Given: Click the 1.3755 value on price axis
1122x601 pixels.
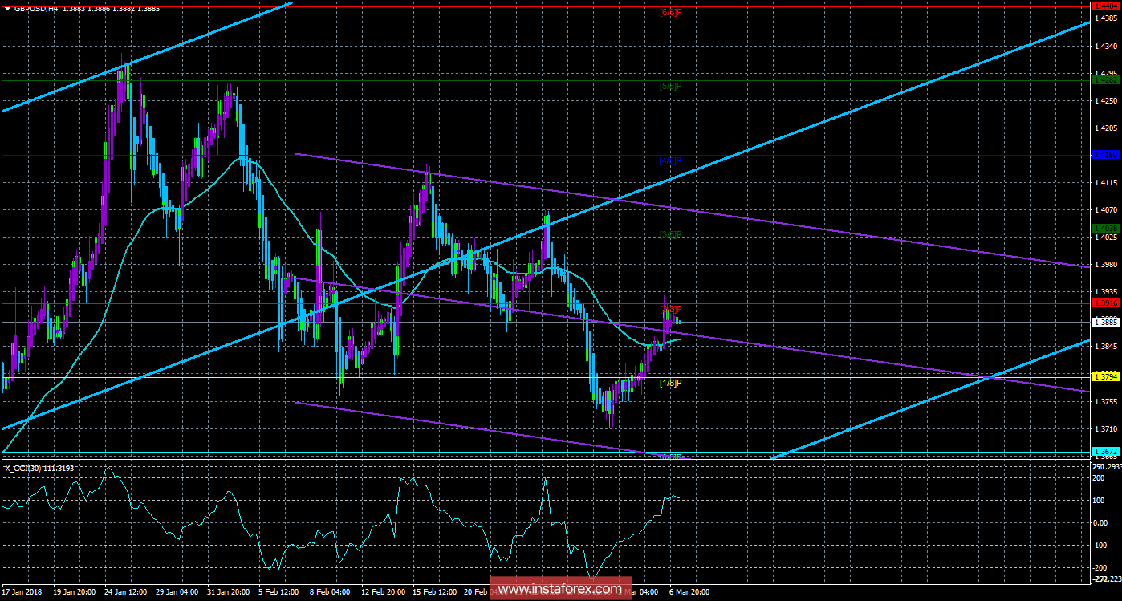Looking at the screenshot, I should [x=1105, y=401].
